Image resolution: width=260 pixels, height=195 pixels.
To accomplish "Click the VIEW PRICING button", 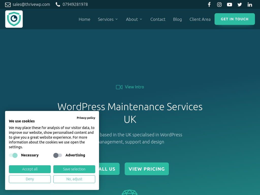I will point(147,169).
